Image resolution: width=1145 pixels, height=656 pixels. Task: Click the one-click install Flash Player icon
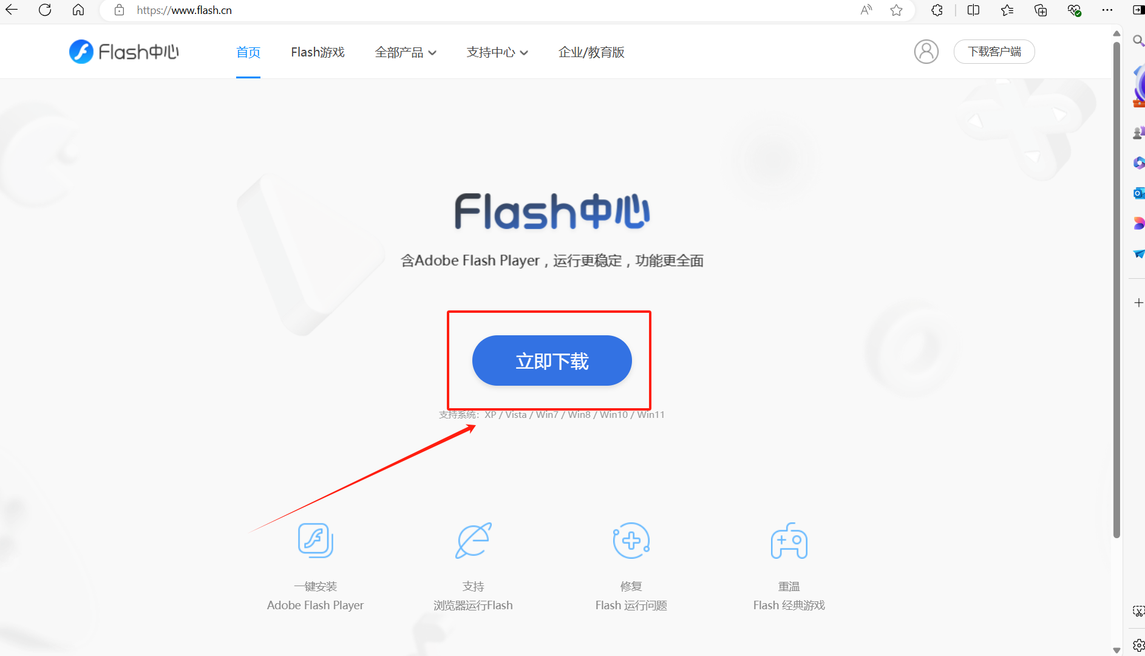(316, 540)
